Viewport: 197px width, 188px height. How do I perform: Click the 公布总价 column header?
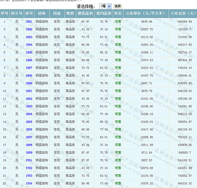[183, 13]
